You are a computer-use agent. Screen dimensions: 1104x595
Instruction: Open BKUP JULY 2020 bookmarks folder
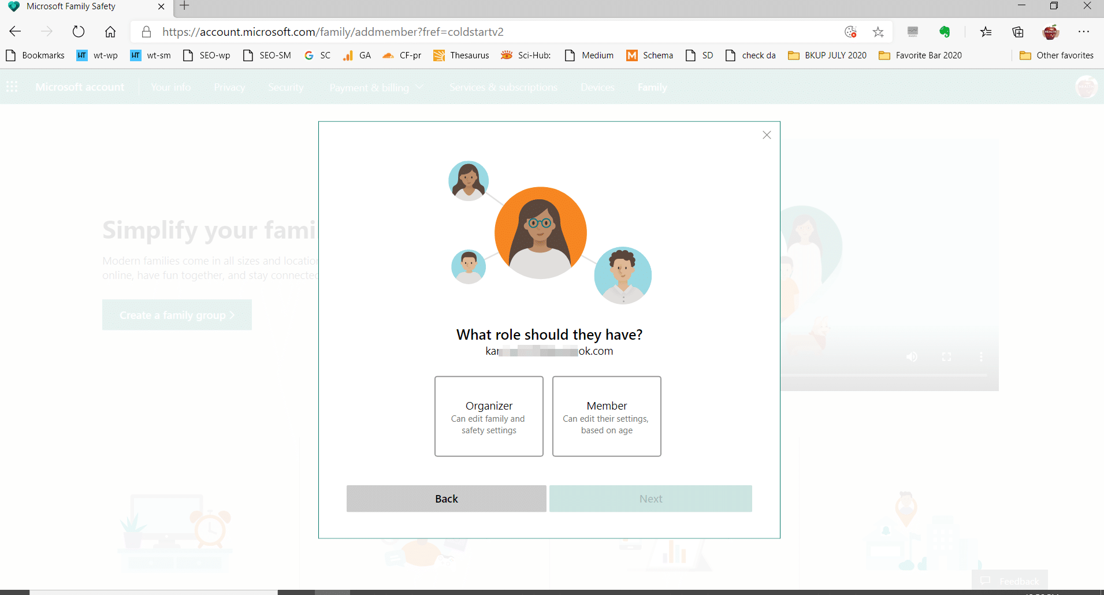click(827, 55)
